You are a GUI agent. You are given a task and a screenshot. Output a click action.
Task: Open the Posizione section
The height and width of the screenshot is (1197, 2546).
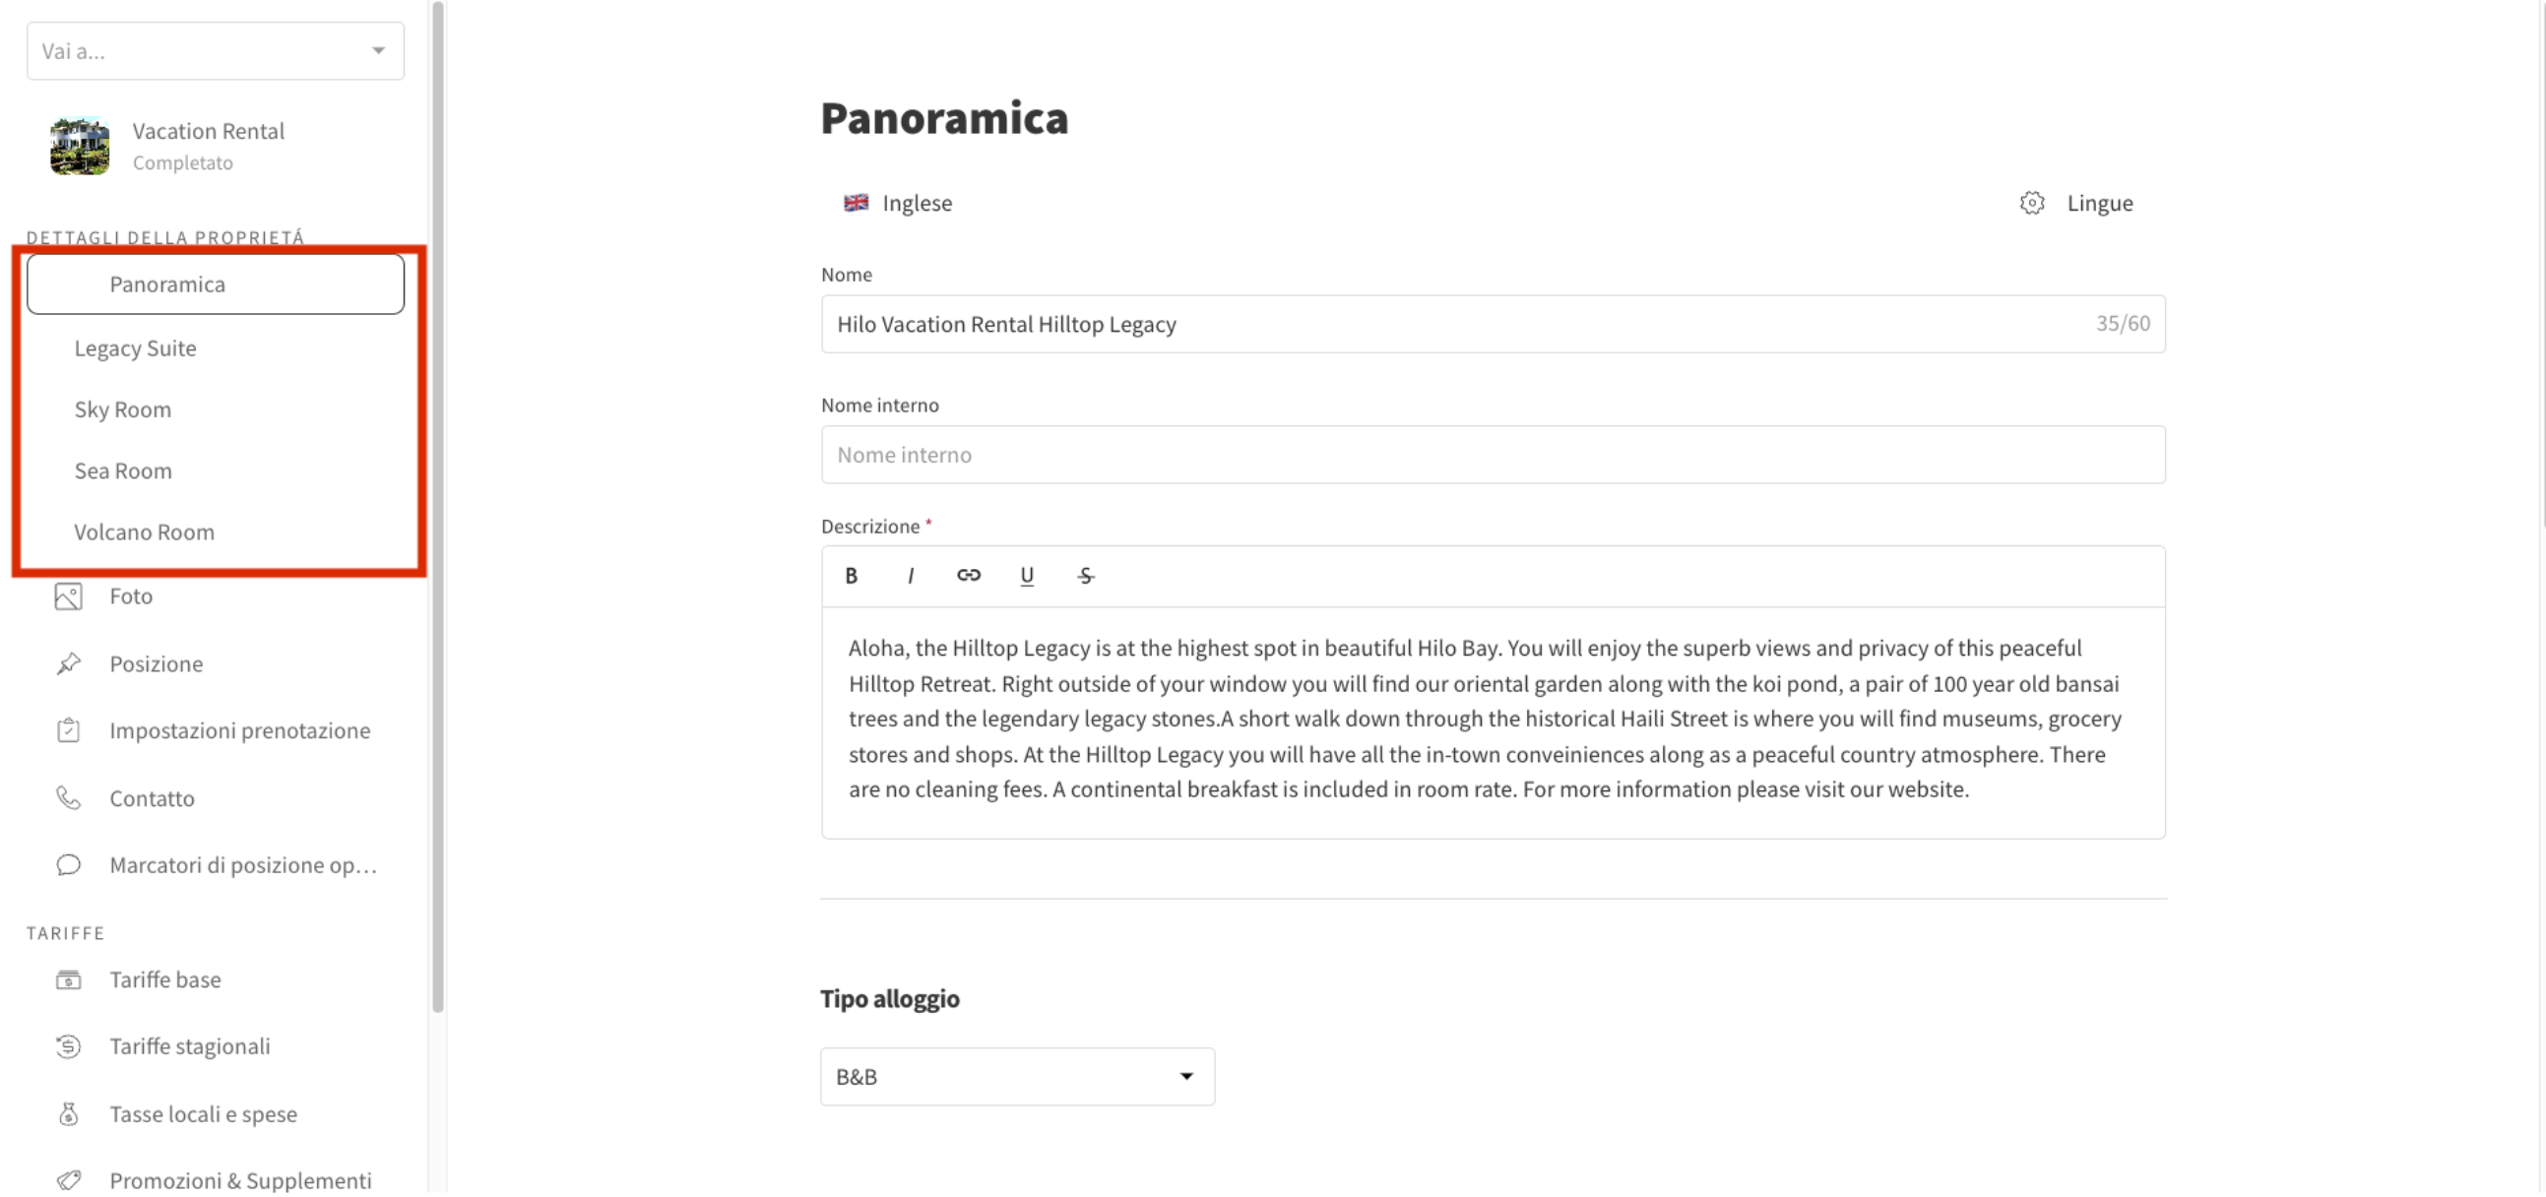[x=157, y=663]
